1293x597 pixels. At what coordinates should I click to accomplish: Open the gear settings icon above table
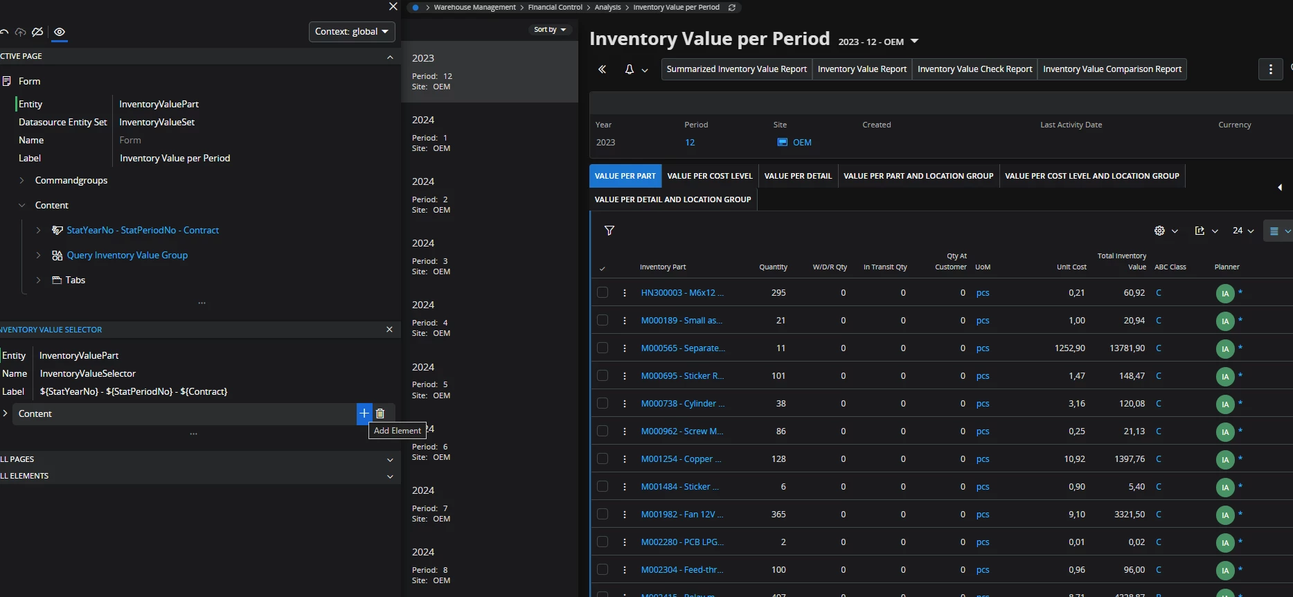[1159, 231]
